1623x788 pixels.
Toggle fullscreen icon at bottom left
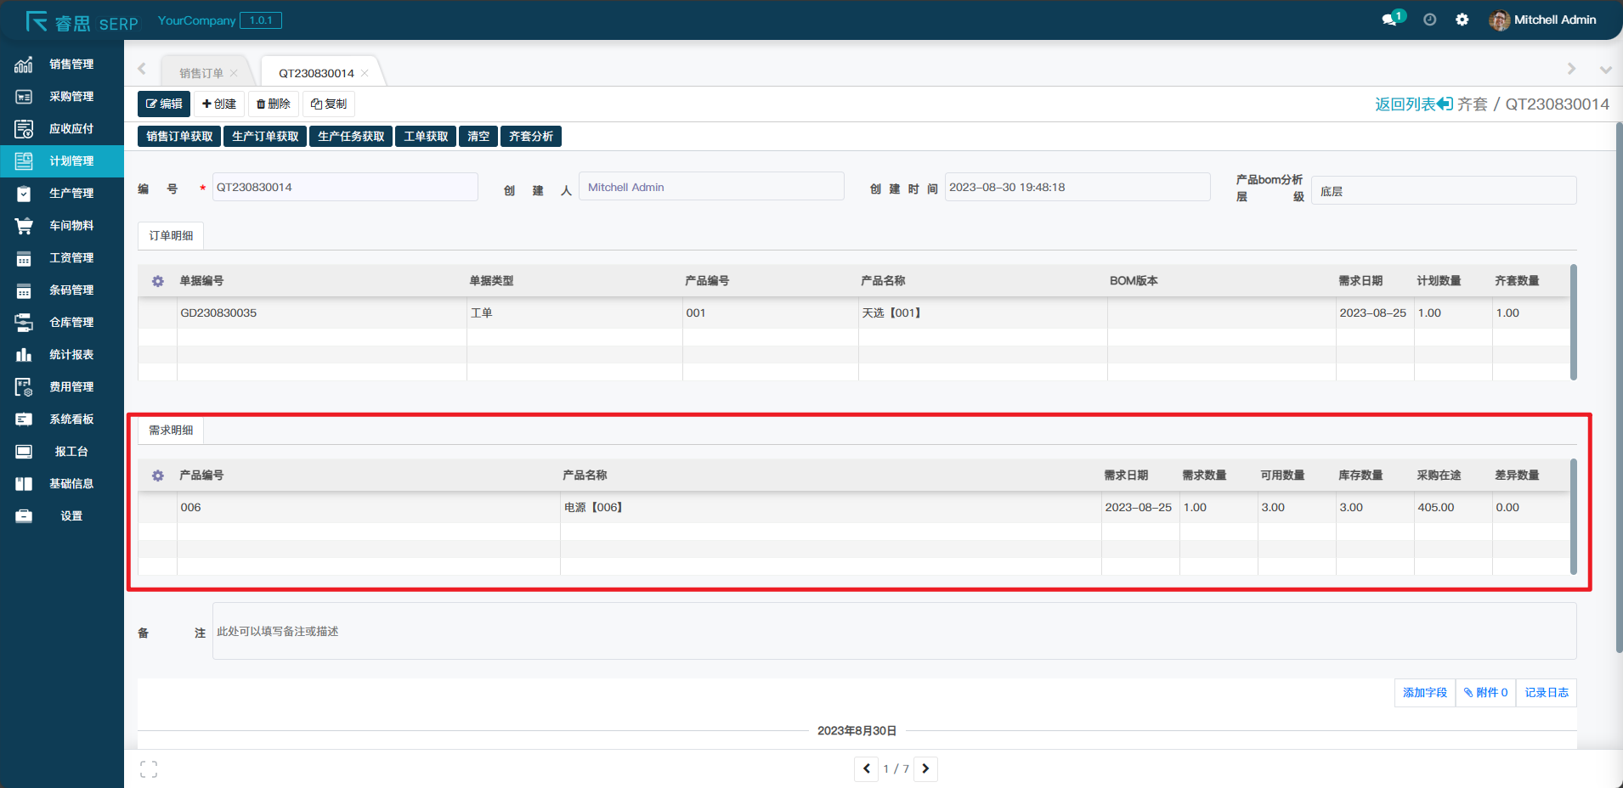tap(149, 769)
